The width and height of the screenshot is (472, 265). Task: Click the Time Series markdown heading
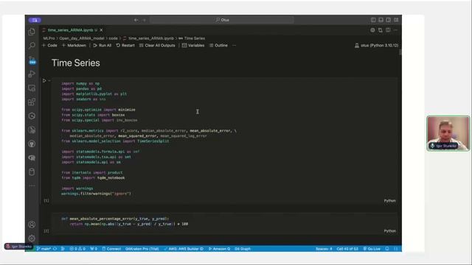point(76,63)
